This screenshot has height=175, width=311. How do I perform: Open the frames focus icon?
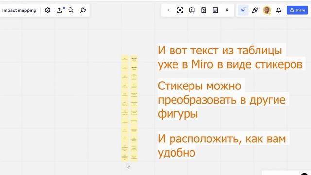pos(180,10)
